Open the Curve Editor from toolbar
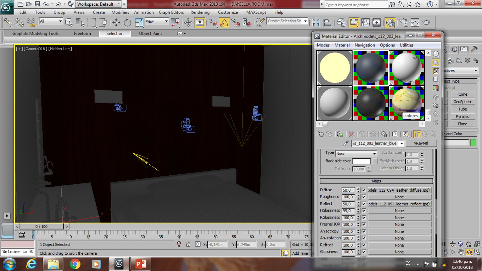Image resolution: width=482 pixels, height=271 pixels. [x=365, y=22]
